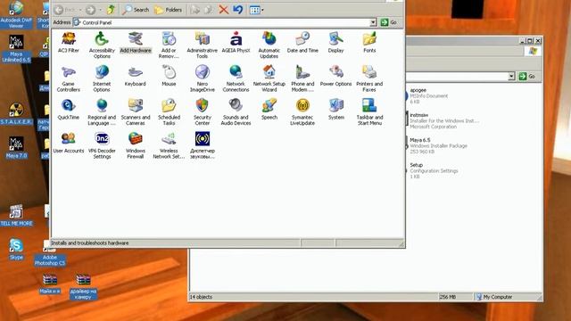The width and height of the screenshot is (571, 321).
Task: Open Game Controllers
Action: click(69, 78)
